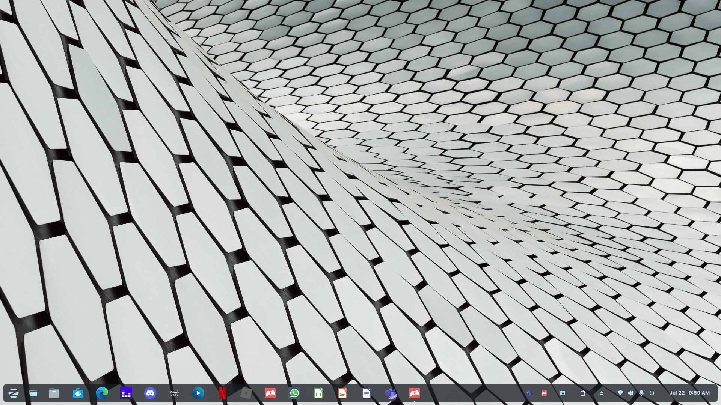Open the microphone indicator in the tray
The width and height of the screenshot is (721, 405).
click(x=641, y=393)
